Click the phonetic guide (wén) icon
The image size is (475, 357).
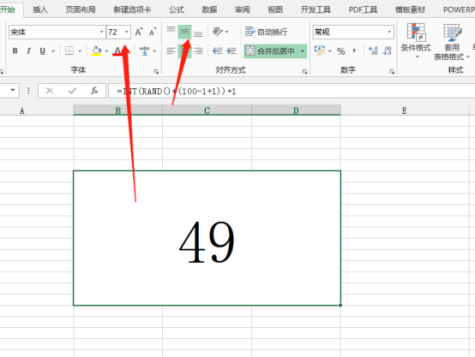[x=145, y=51]
